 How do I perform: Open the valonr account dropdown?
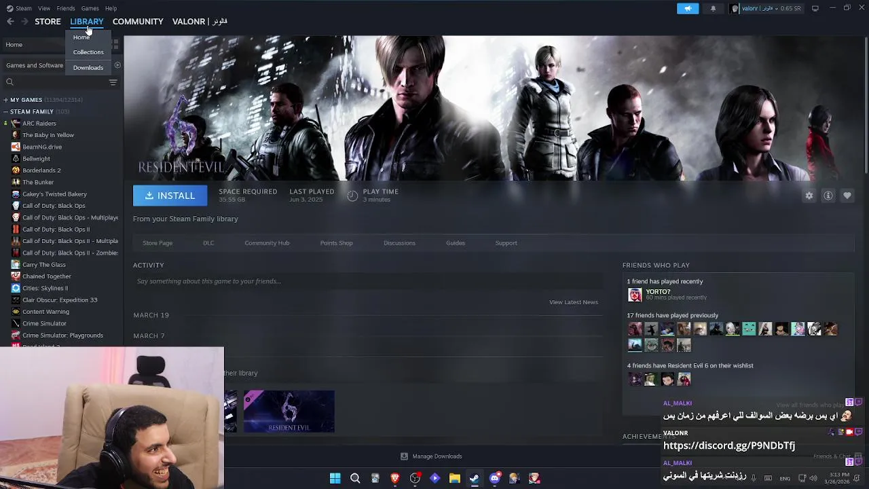(x=766, y=8)
